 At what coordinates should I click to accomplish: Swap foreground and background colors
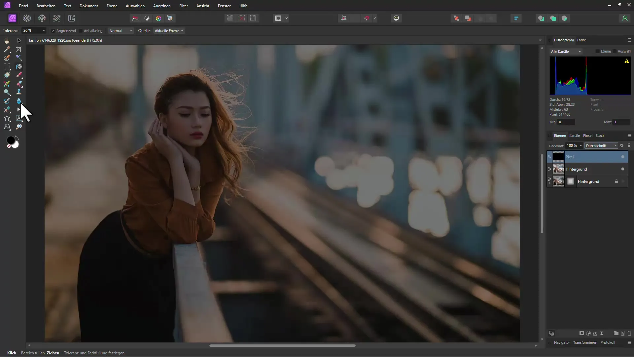click(x=17, y=138)
